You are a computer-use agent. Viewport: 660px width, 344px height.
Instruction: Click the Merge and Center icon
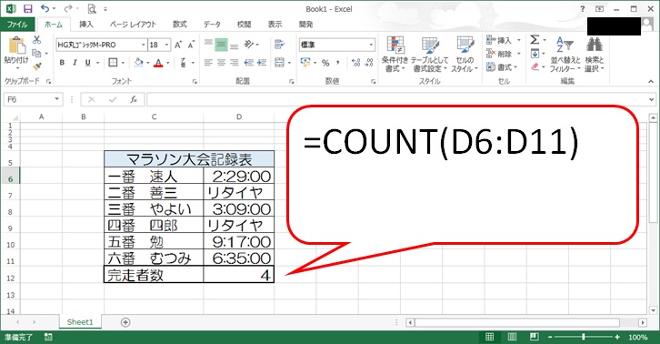[x=279, y=63]
